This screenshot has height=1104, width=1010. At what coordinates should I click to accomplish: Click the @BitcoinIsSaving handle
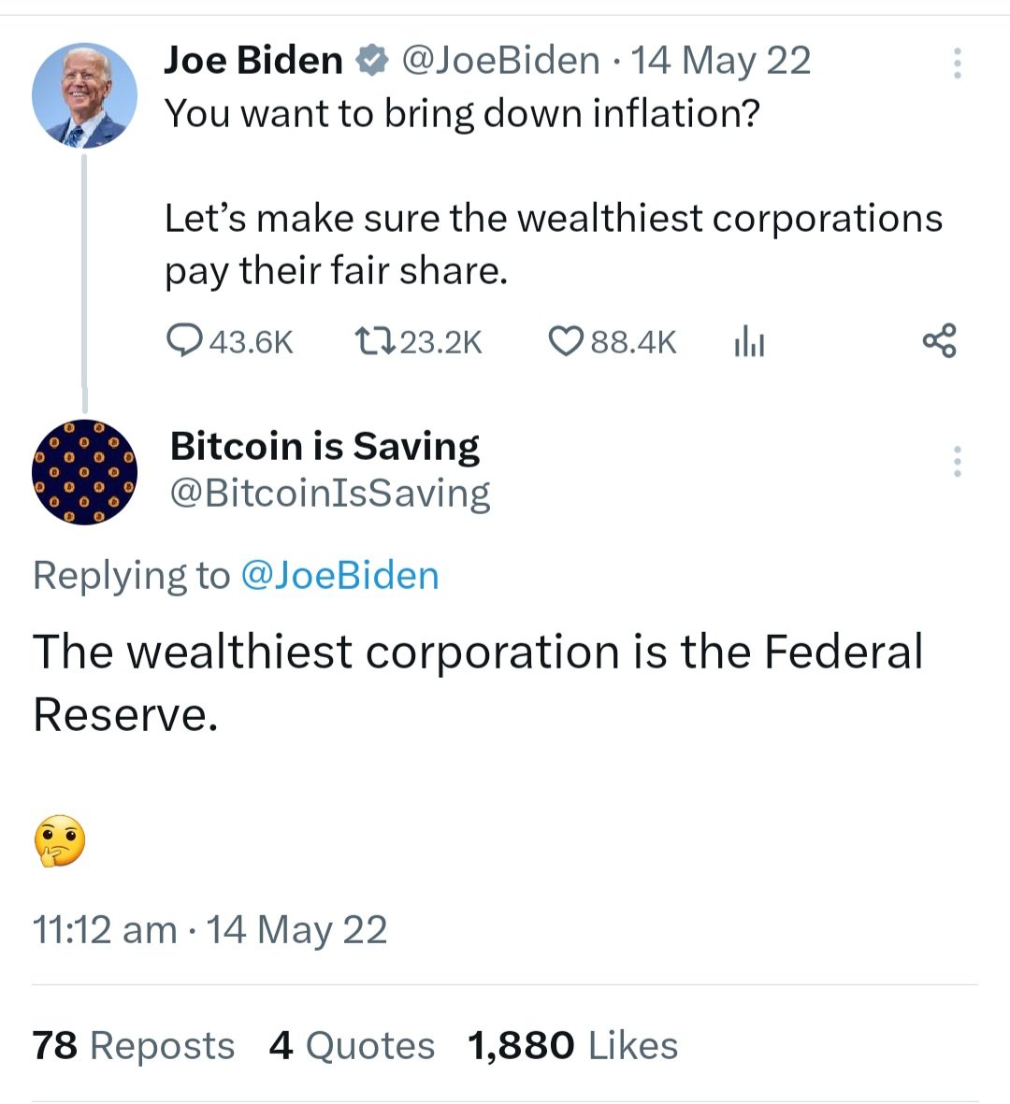coord(329,493)
